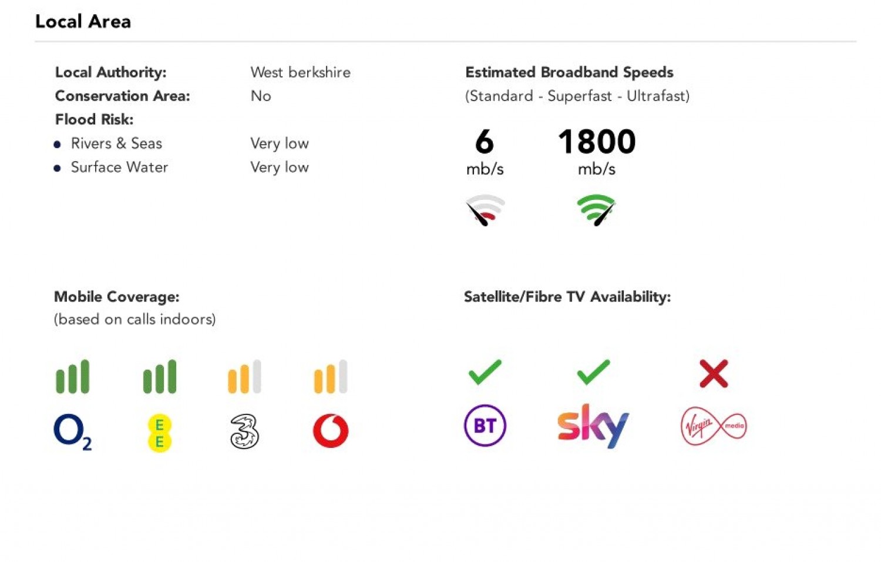This screenshot has height=562, width=881.
Task: Click the BT logo
Action: click(485, 426)
